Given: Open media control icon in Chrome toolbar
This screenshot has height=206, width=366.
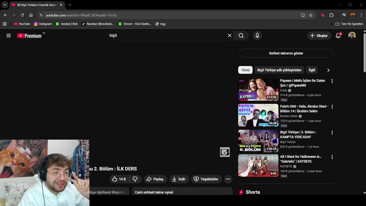Looking at the screenshot, I should (344, 15).
